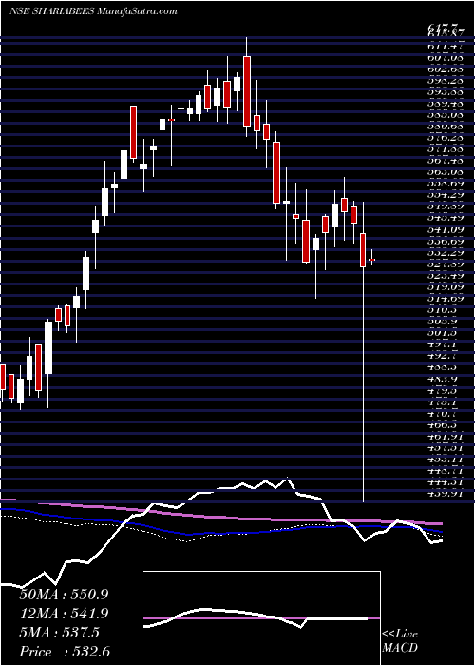Click the last small red candle on right
This screenshot has height=666, width=475.
(x=372, y=259)
